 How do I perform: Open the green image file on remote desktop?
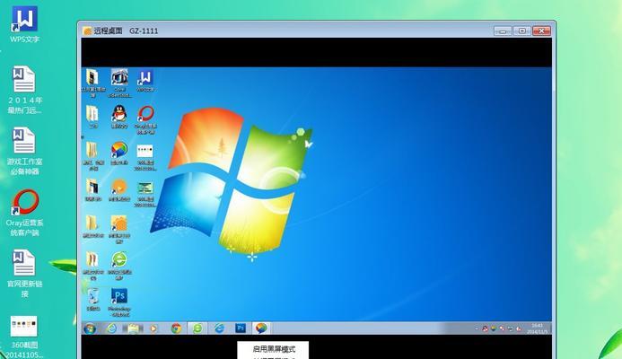tap(145, 194)
